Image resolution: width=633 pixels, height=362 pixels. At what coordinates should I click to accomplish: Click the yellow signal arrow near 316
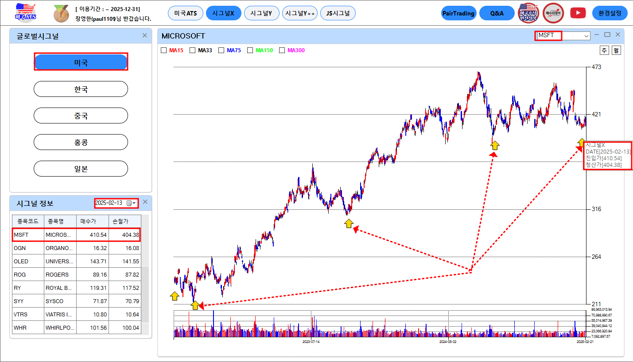(x=349, y=223)
